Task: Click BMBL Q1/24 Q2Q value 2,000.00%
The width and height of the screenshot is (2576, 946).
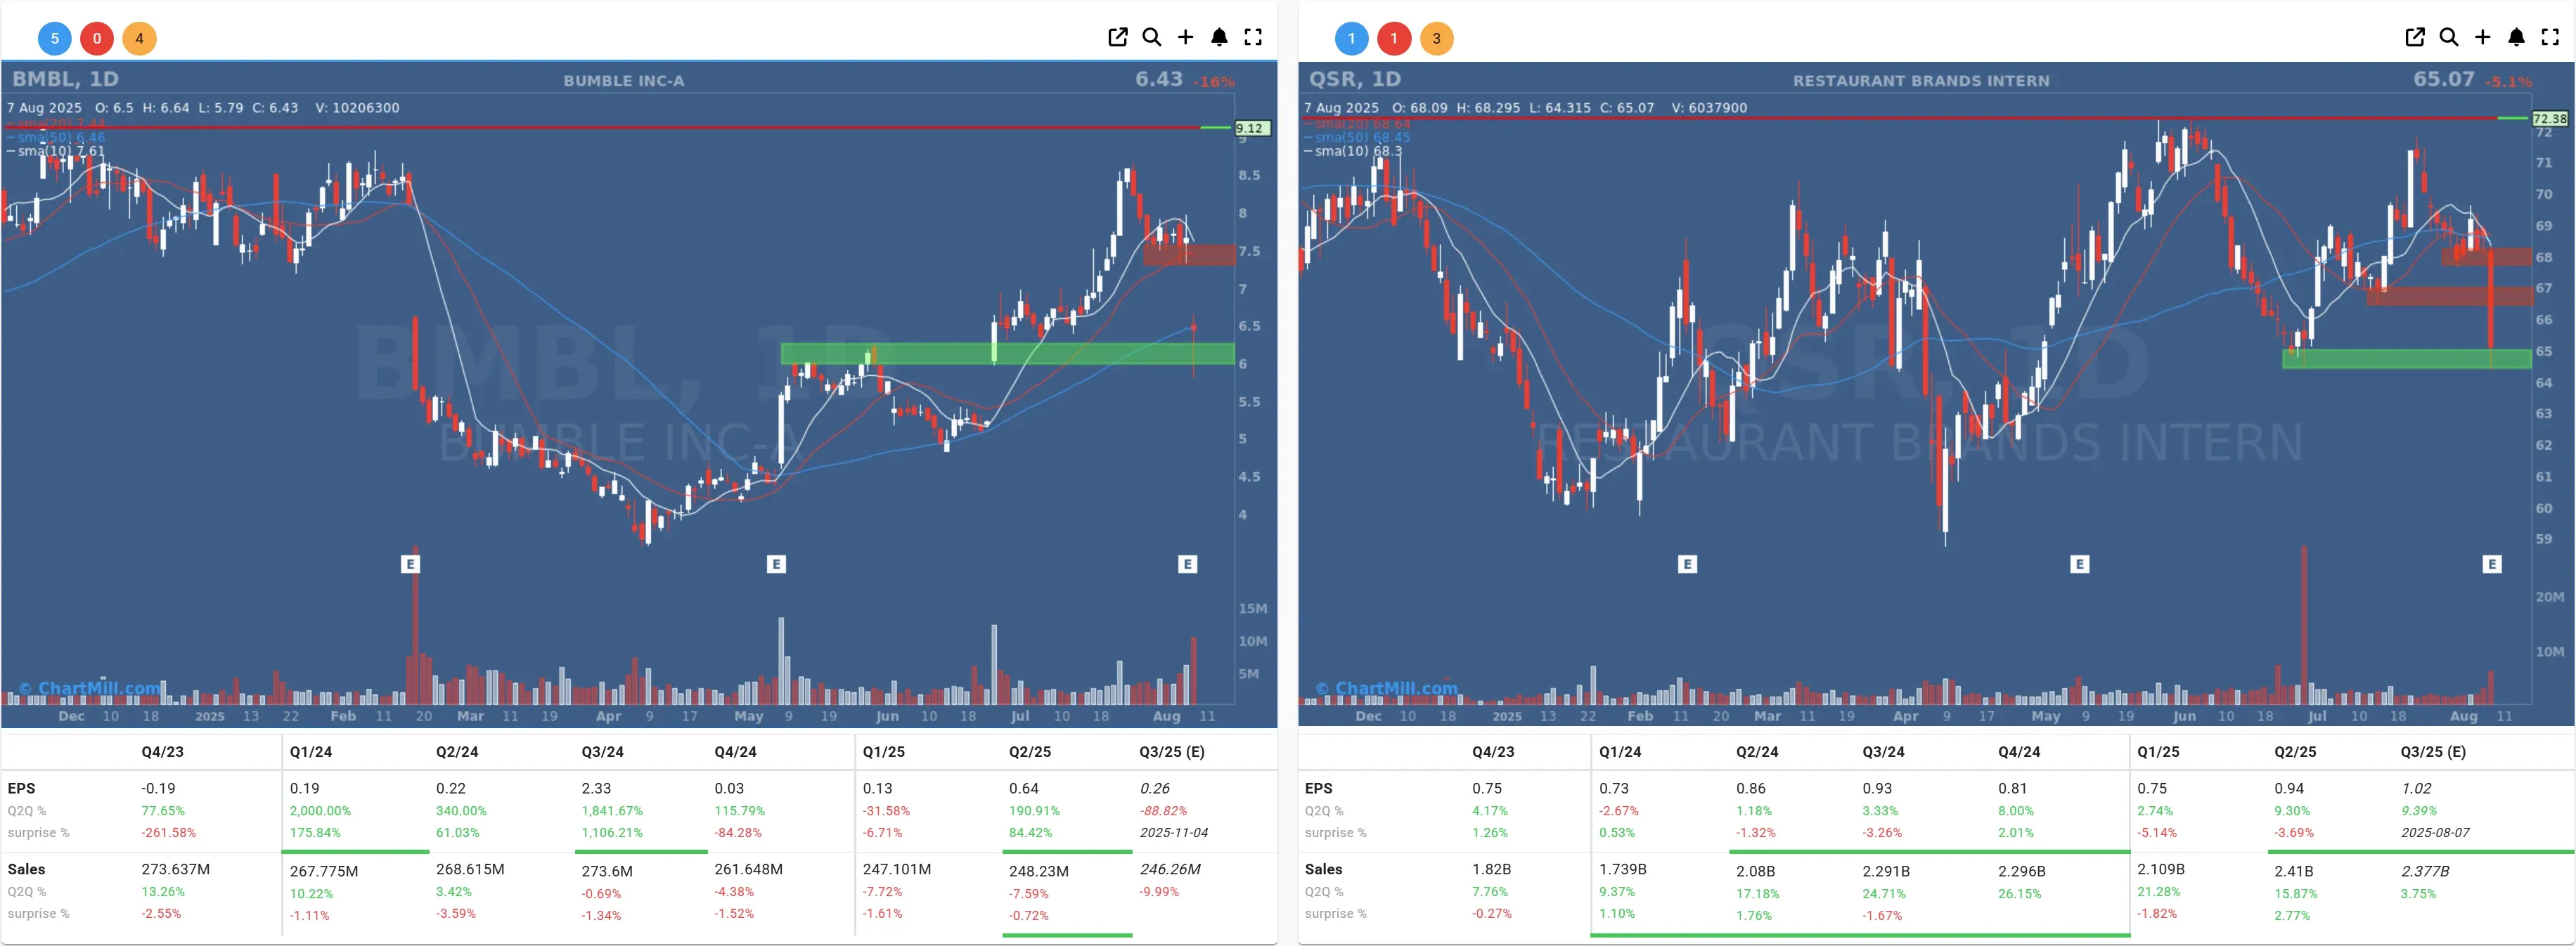Action: (320, 811)
